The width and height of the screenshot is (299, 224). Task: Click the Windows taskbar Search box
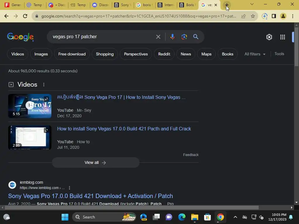(104, 217)
